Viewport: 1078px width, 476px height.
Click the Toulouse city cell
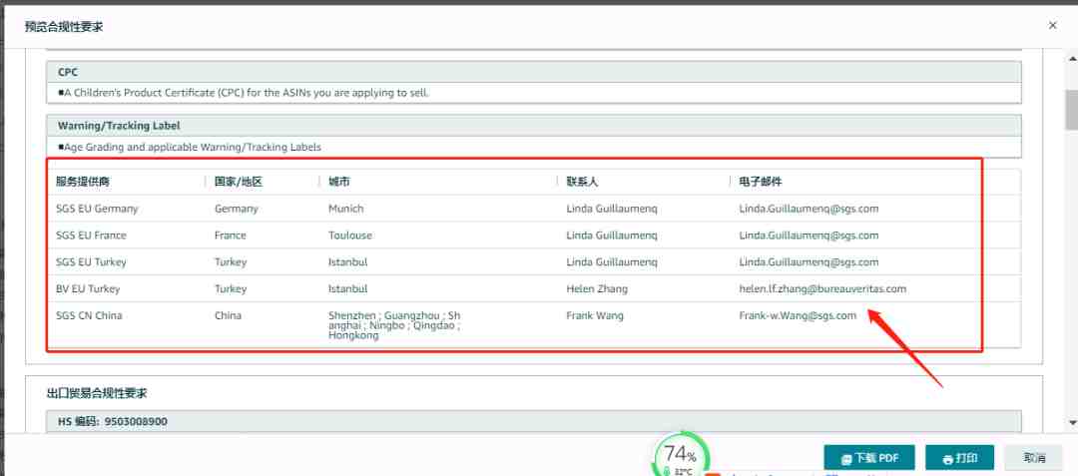click(350, 235)
